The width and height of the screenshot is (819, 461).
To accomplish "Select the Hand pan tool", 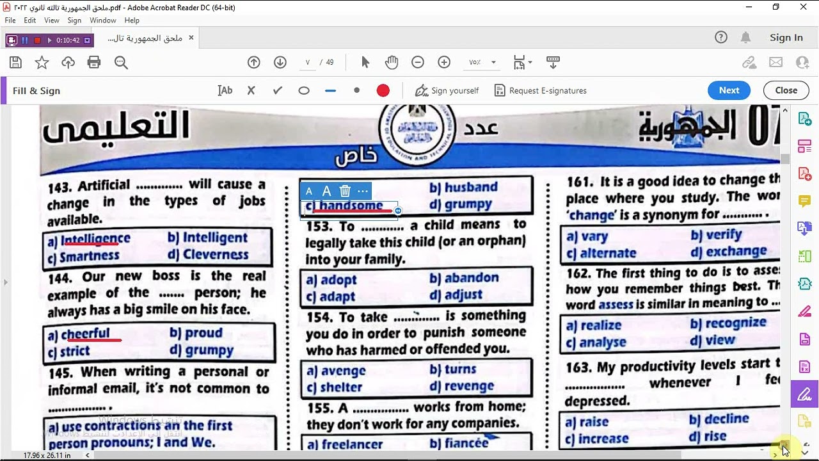I will point(392,62).
